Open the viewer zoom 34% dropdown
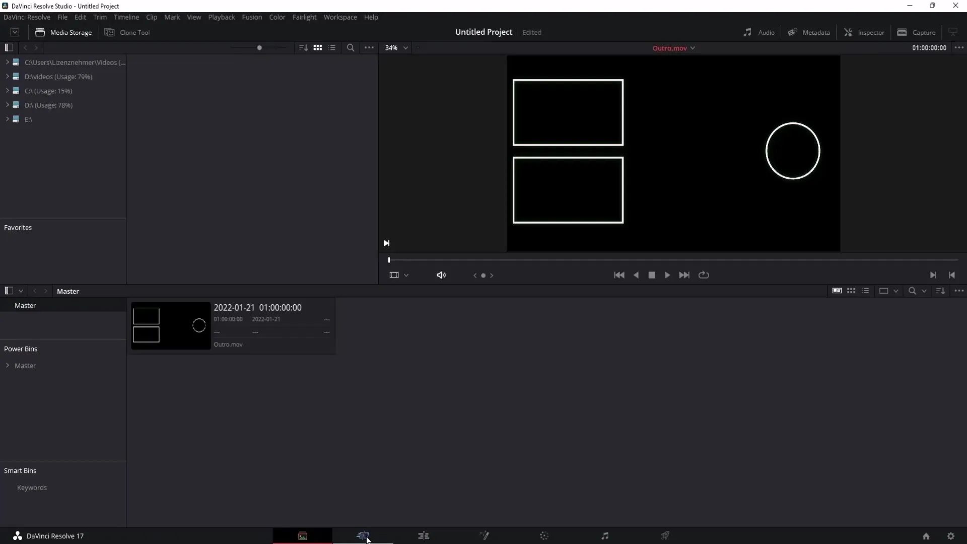Image resolution: width=967 pixels, height=544 pixels. 396,48
